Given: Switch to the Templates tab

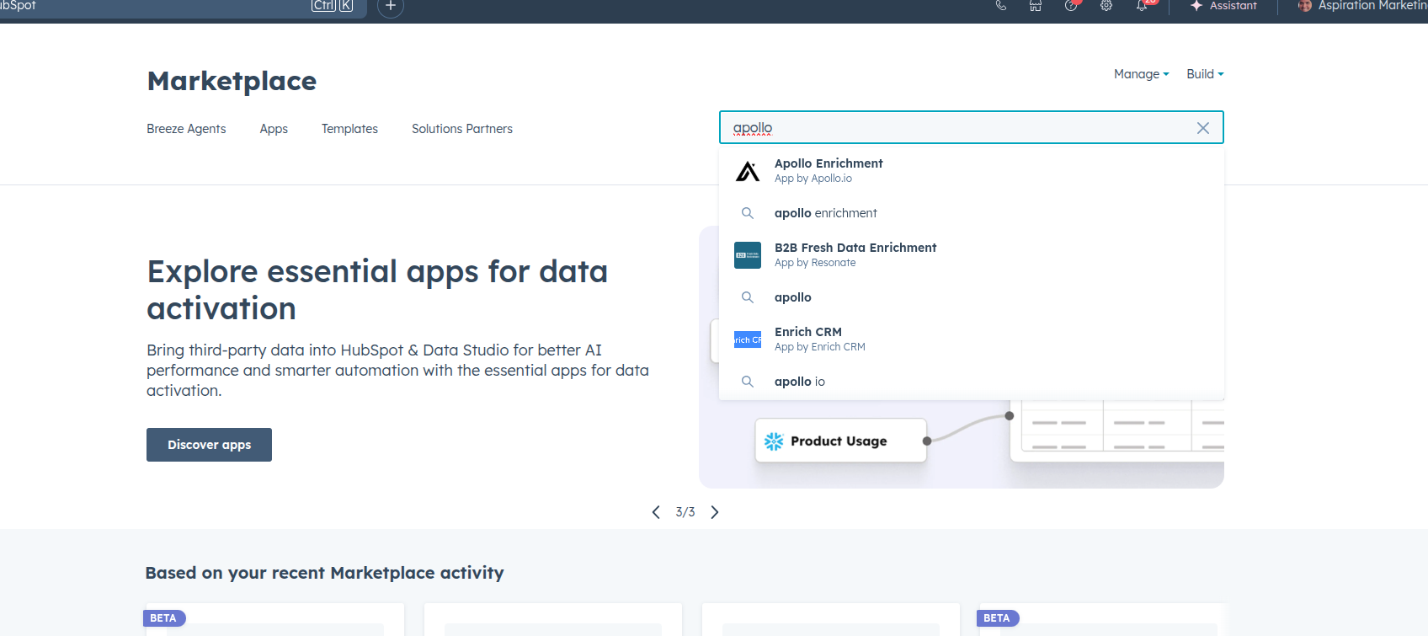Looking at the screenshot, I should 349,129.
